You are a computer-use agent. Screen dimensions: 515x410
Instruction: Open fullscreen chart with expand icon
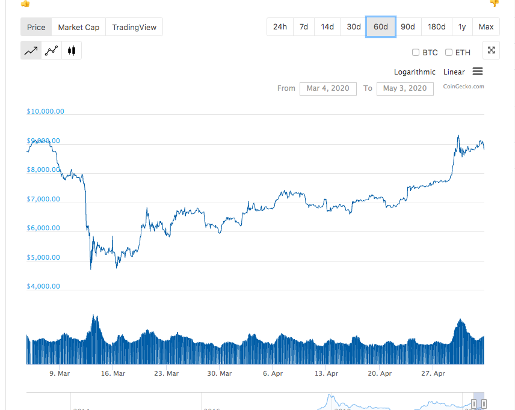point(491,50)
